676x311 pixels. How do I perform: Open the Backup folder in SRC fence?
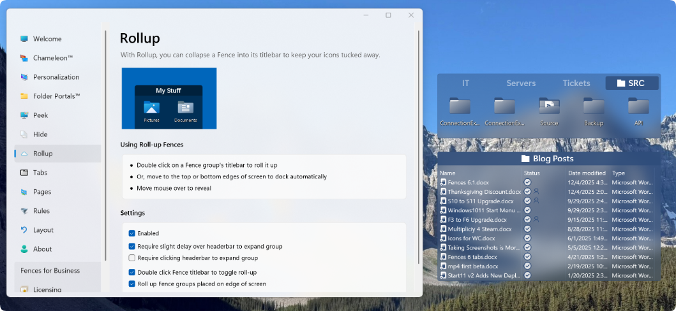[594, 107]
